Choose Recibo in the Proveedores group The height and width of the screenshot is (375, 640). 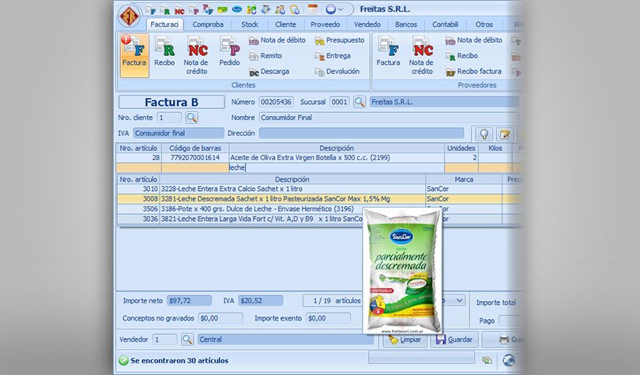click(461, 56)
